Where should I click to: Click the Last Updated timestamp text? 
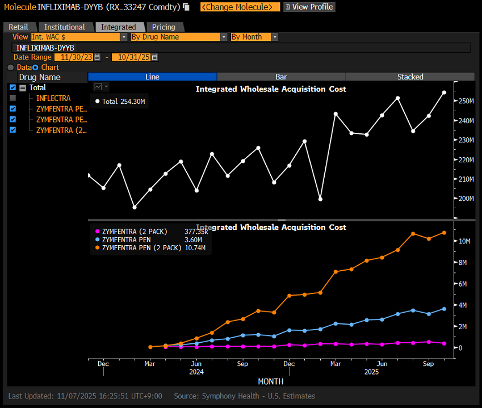(x=85, y=396)
